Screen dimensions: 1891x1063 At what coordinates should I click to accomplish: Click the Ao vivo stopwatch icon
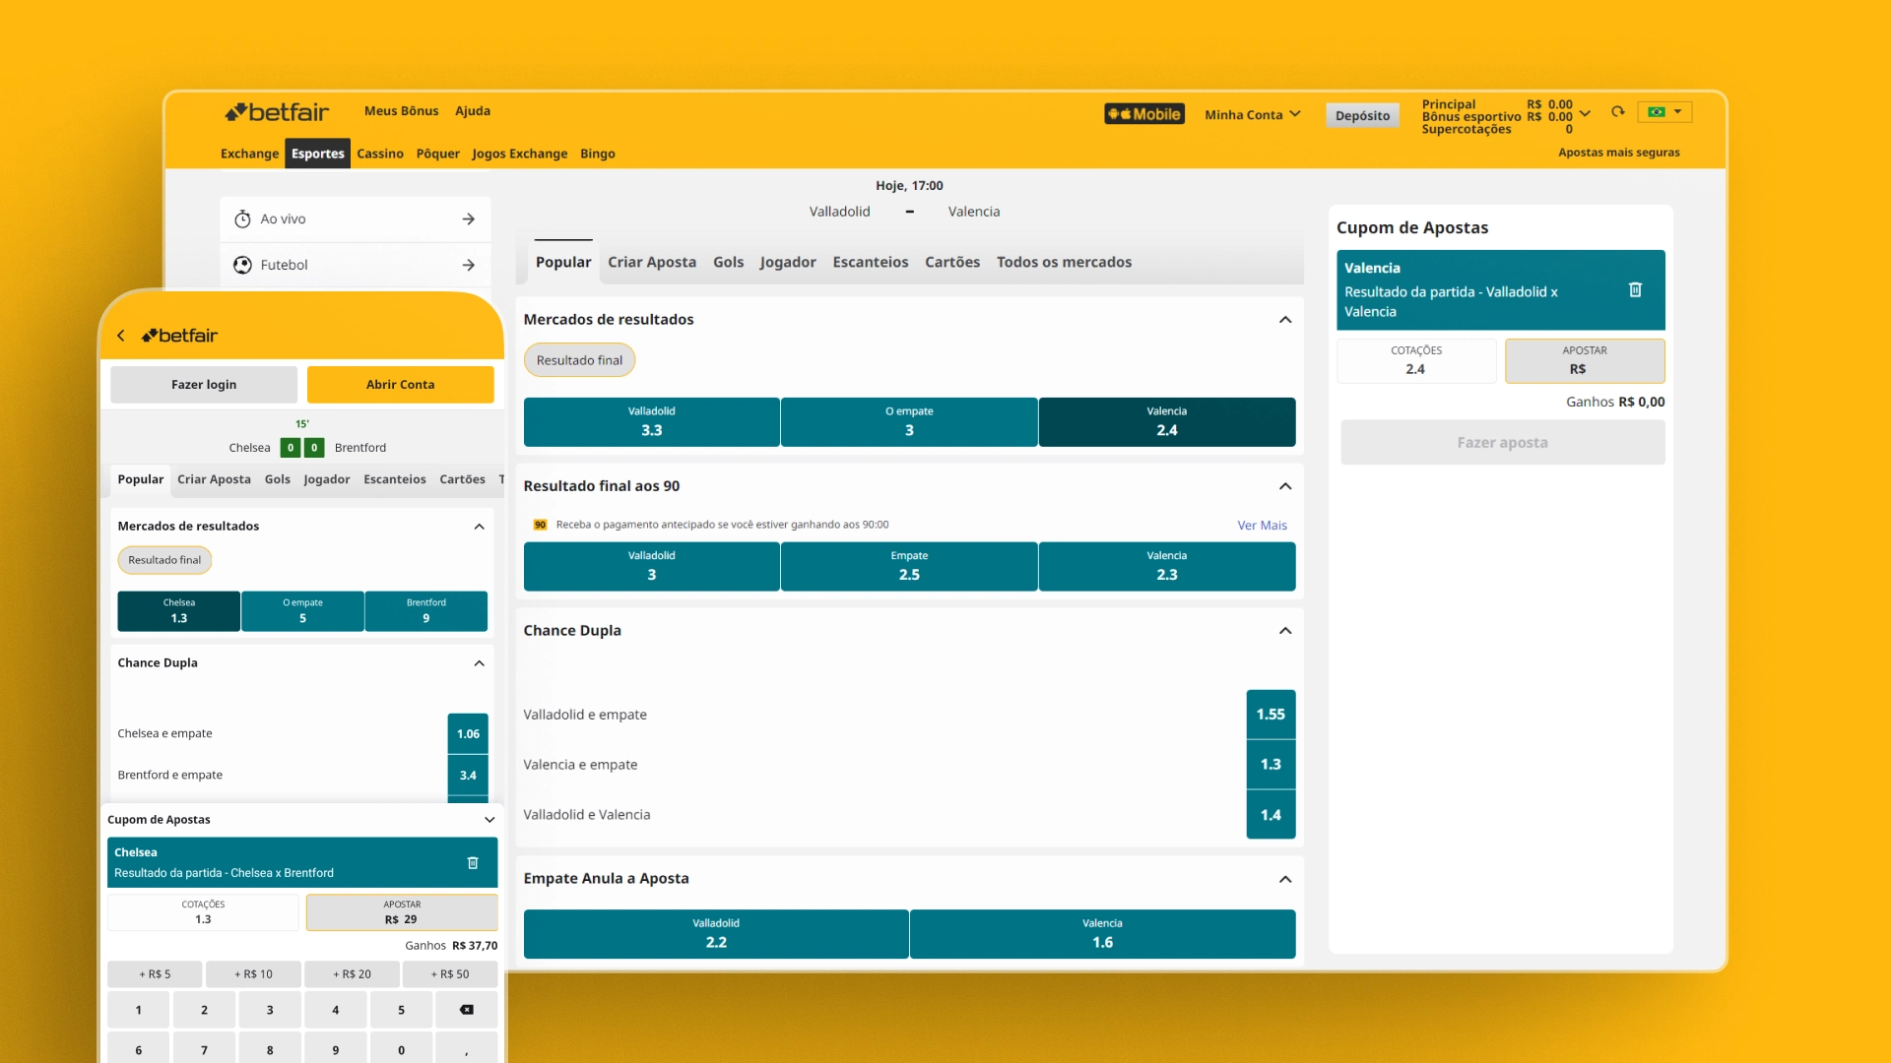click(x=242, y=219)
